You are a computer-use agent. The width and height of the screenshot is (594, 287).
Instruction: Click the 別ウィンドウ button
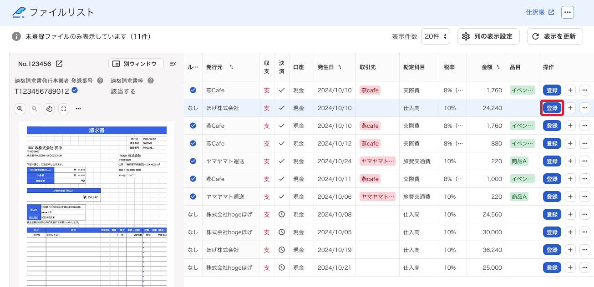tap(136, 64)
